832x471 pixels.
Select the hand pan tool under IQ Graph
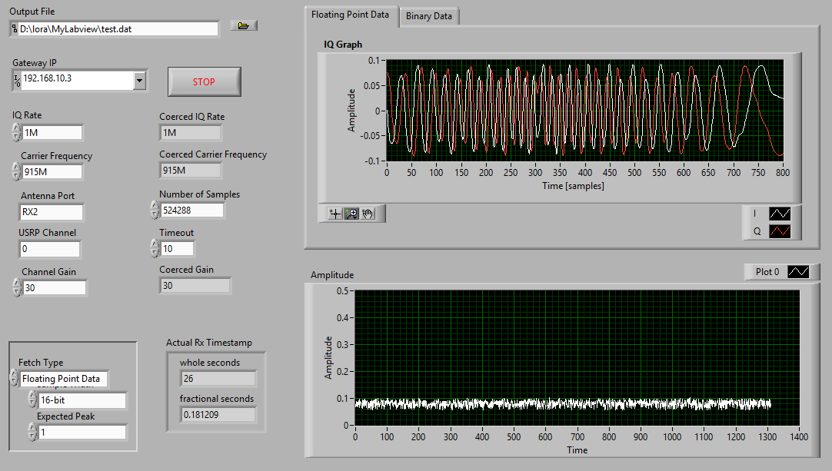click(x=368, y=214)
